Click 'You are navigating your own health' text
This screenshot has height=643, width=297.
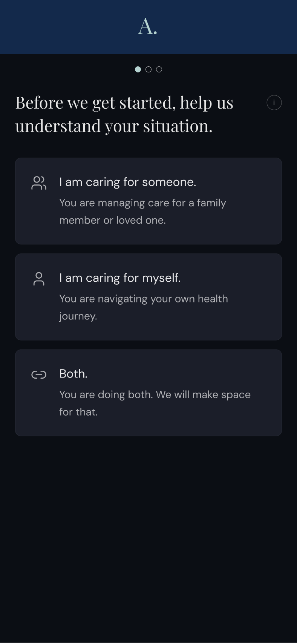coord(144,299)
